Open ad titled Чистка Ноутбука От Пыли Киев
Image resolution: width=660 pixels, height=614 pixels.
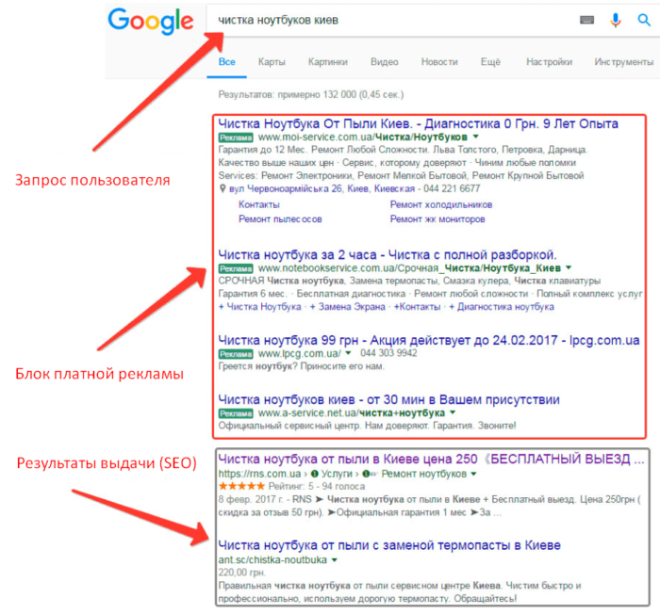418,123
